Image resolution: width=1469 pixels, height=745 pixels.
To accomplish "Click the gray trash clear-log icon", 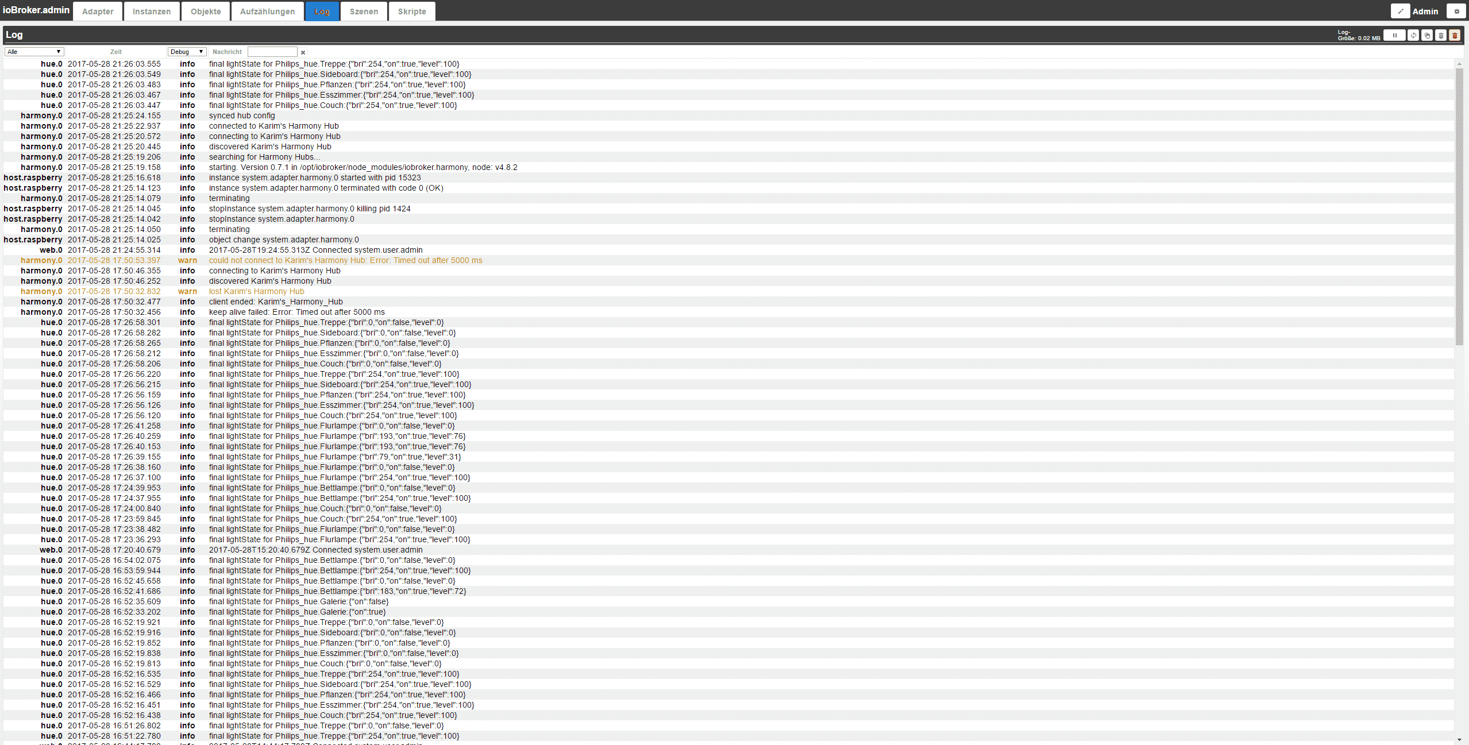I will tap(1441, 35).
